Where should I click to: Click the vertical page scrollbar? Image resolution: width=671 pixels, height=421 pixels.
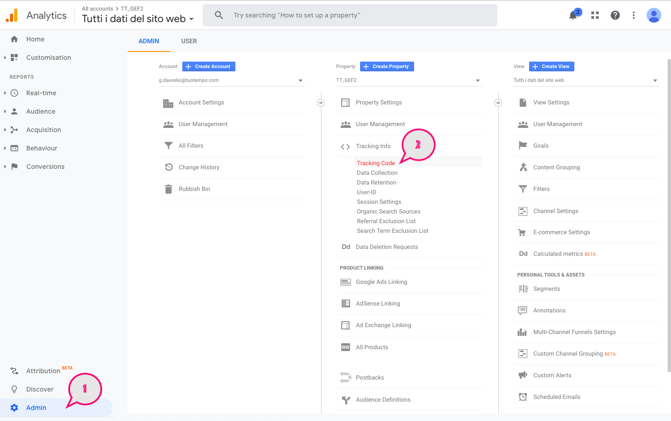tap(669, 215)
